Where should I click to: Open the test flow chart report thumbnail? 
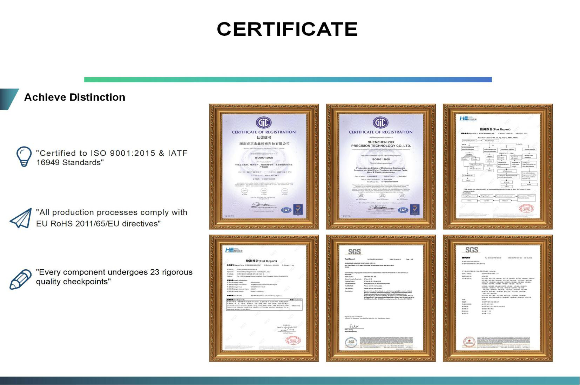point(498,167)
